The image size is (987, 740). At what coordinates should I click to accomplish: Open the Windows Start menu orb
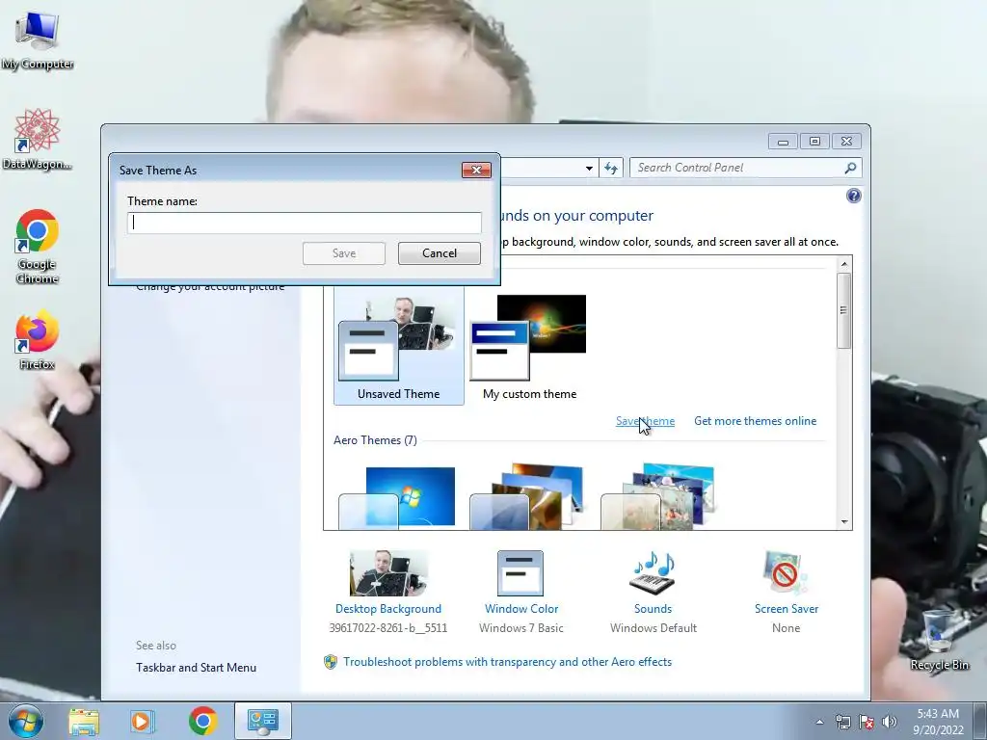point(26,721)
